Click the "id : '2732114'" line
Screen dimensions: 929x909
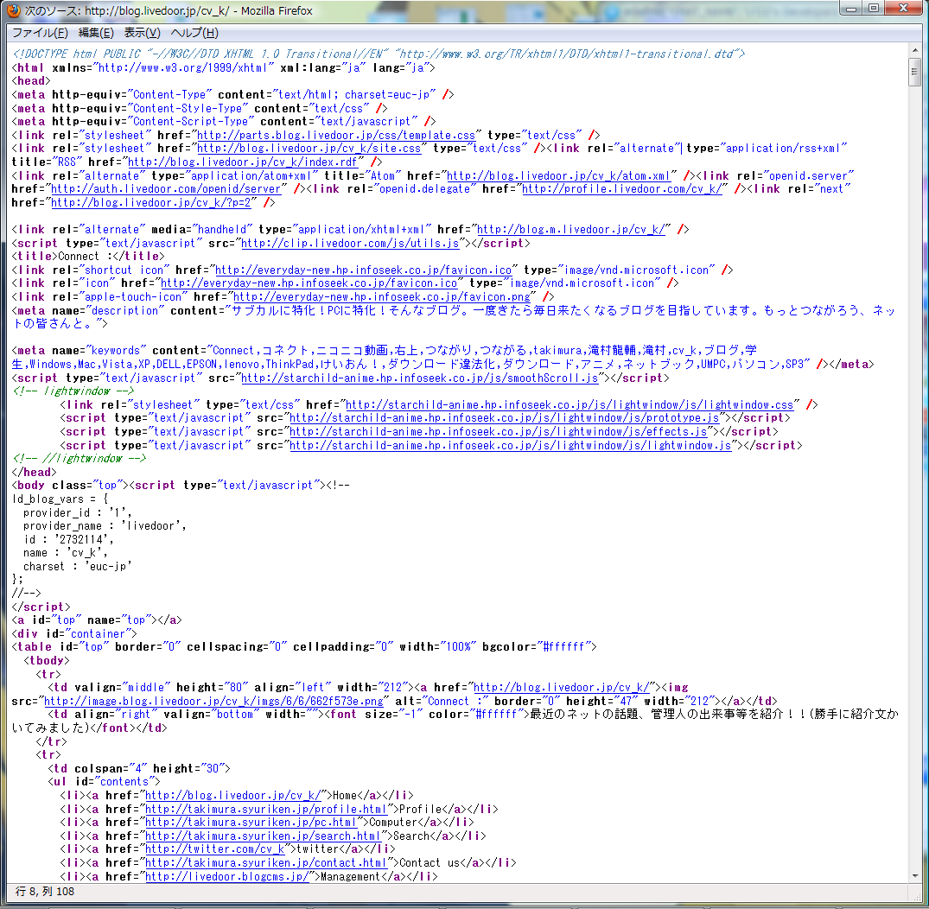point(68,539)
